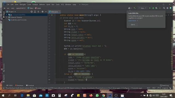Select Scratches and Consoles tree item
The image size is (175, 98).
(x=17, y=20)
